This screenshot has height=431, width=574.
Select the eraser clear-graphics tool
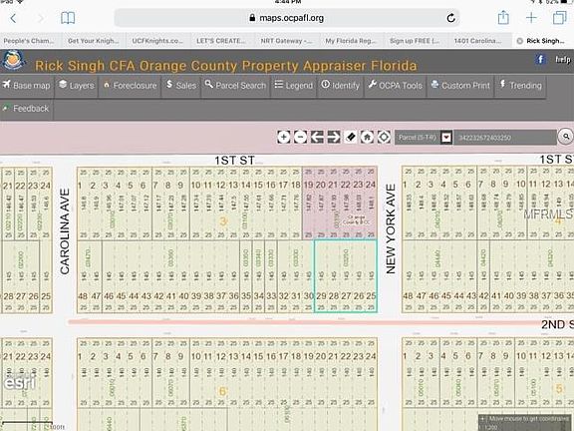351,138
